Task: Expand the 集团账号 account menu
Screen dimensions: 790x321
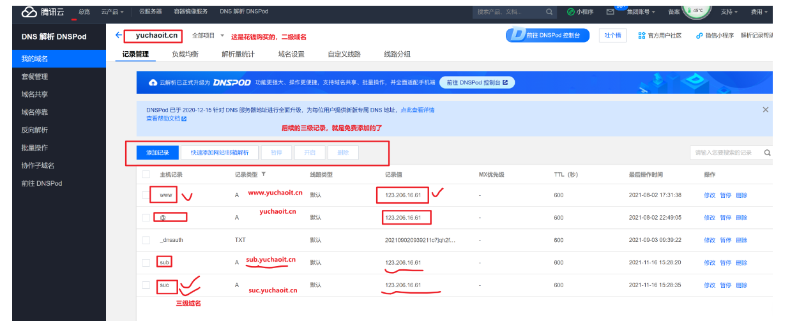Action: tap(641, 12)
